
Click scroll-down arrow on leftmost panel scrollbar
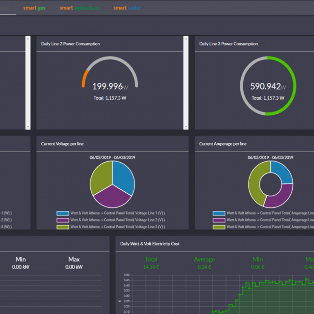click(x=28, y=127)
